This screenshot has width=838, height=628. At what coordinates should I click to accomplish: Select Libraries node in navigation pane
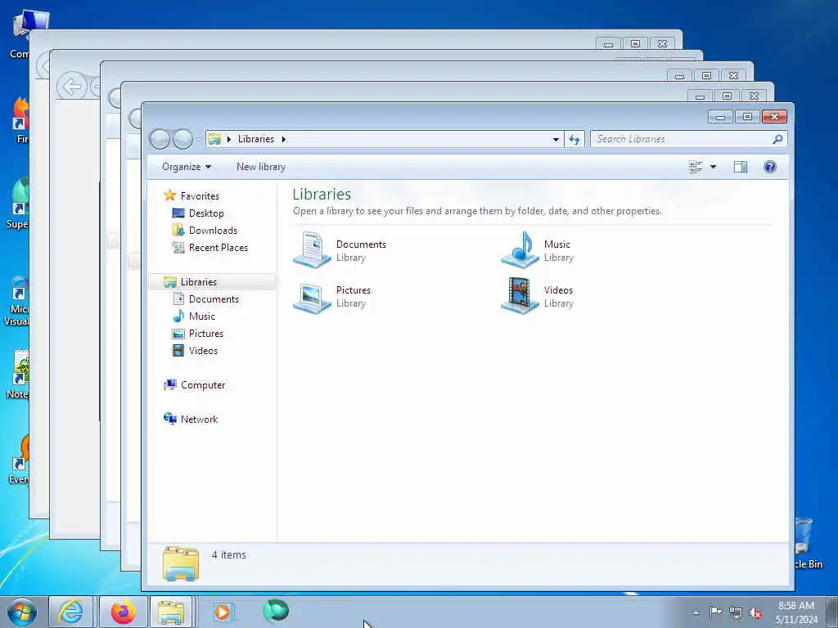tap(212, 282)
